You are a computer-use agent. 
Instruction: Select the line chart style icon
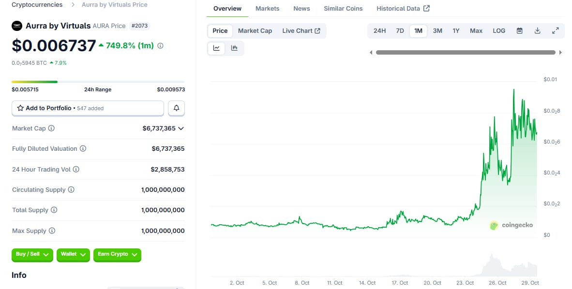216,48
